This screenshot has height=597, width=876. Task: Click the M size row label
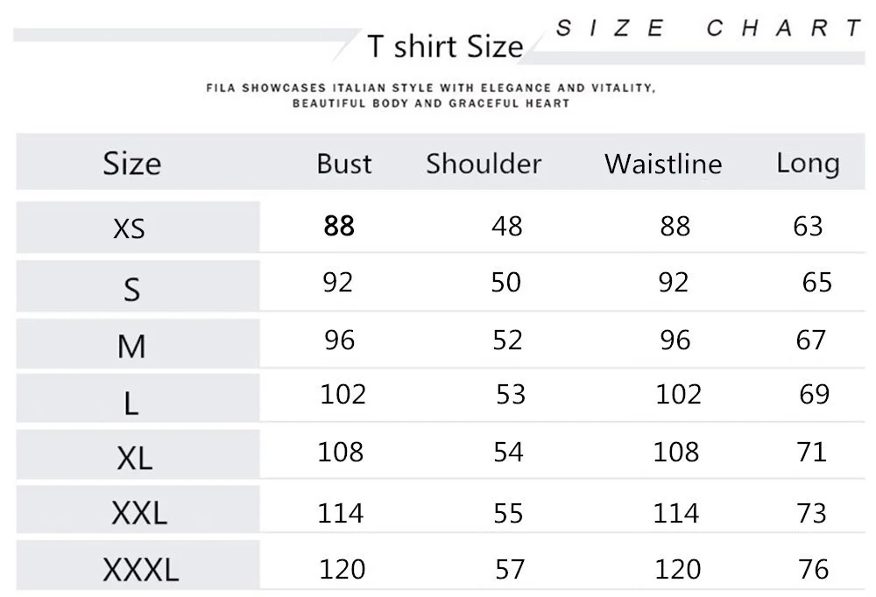click(131, 348)
